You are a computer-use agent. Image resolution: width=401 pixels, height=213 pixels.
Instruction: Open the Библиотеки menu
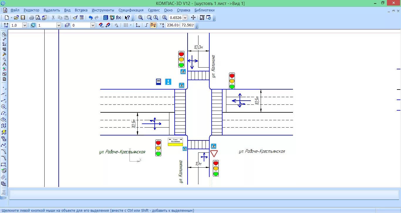(x=205, y=10)
